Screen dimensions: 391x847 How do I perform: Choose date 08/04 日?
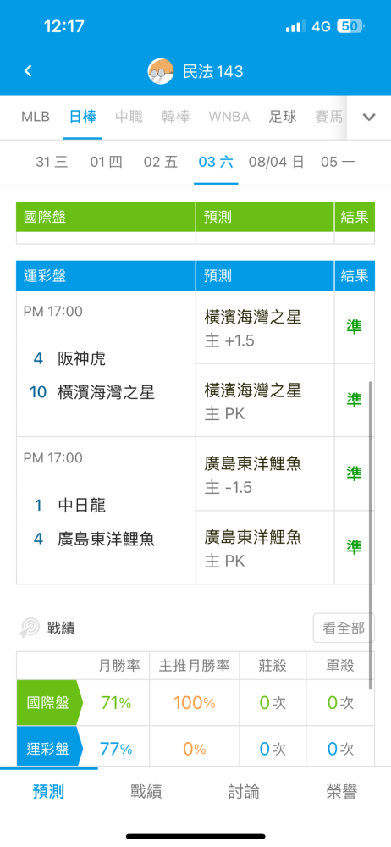(276, 162)
